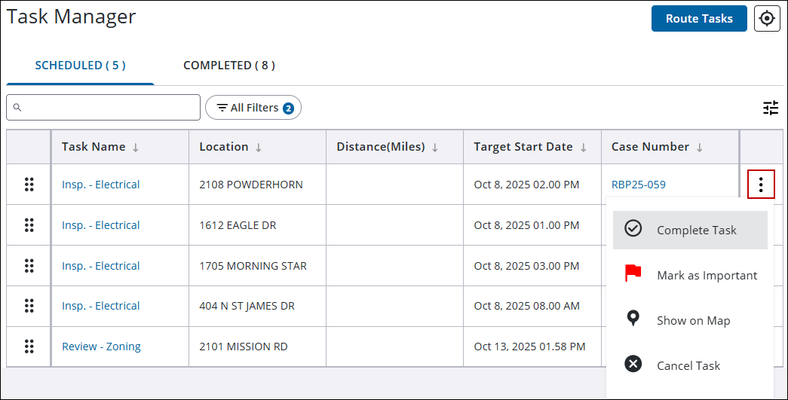Sort by Case Number column arrow
Image resolution: width=788 pixels, height=400 pixels.
coord(699,148)
